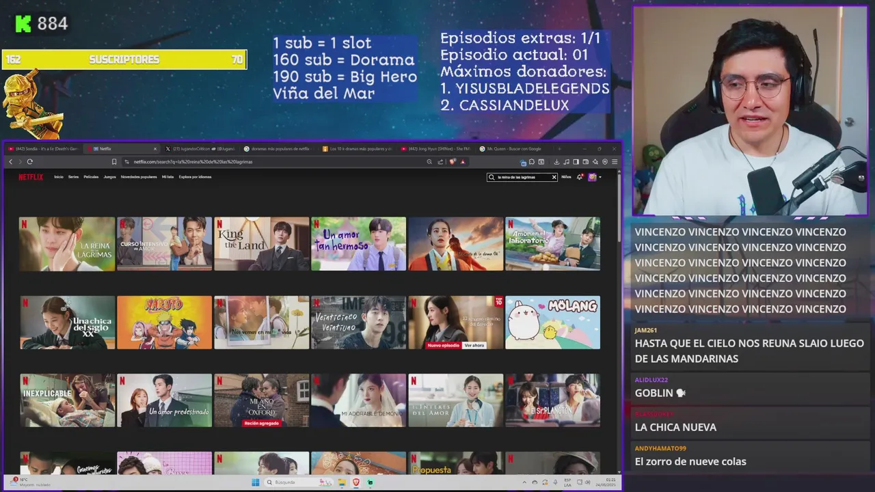The width and height of the screenshot is (875, 492).
Task: Open Mi año en Oxford thumbnail
Action: pyautogui.click(x=261, y=400)
